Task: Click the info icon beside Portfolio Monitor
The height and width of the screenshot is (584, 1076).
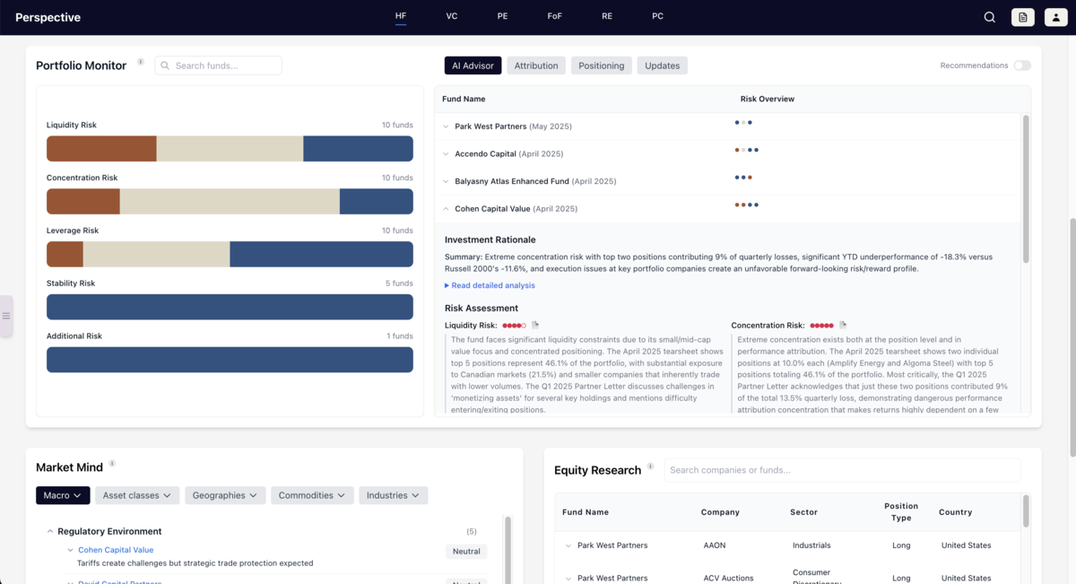Action: (x=140, y=62)
